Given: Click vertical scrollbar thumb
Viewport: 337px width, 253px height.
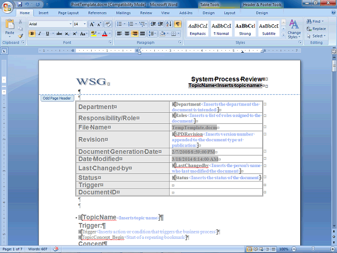Looking at the screenshot, I should click(x=334, y=66).
